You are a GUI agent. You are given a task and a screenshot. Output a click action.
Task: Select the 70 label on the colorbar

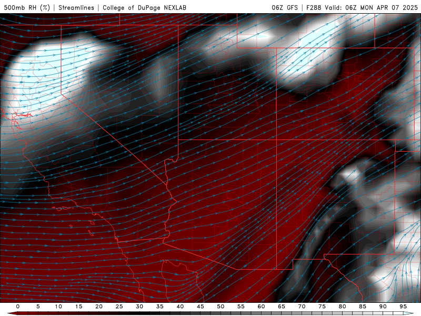pos(302,307)
